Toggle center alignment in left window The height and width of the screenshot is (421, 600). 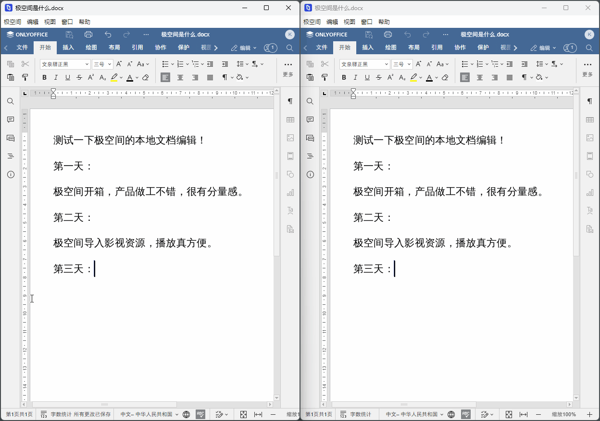coord(180,77)
